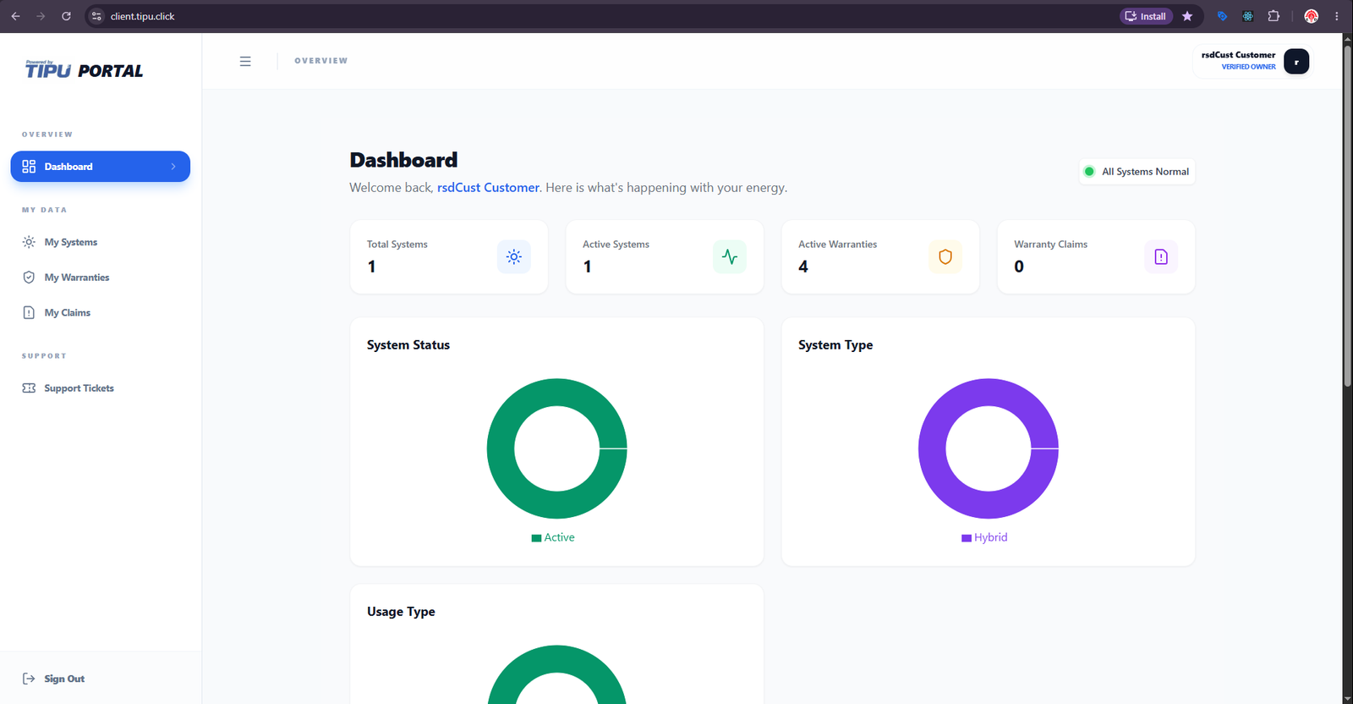Go to My Systems in sidebar

100,242
